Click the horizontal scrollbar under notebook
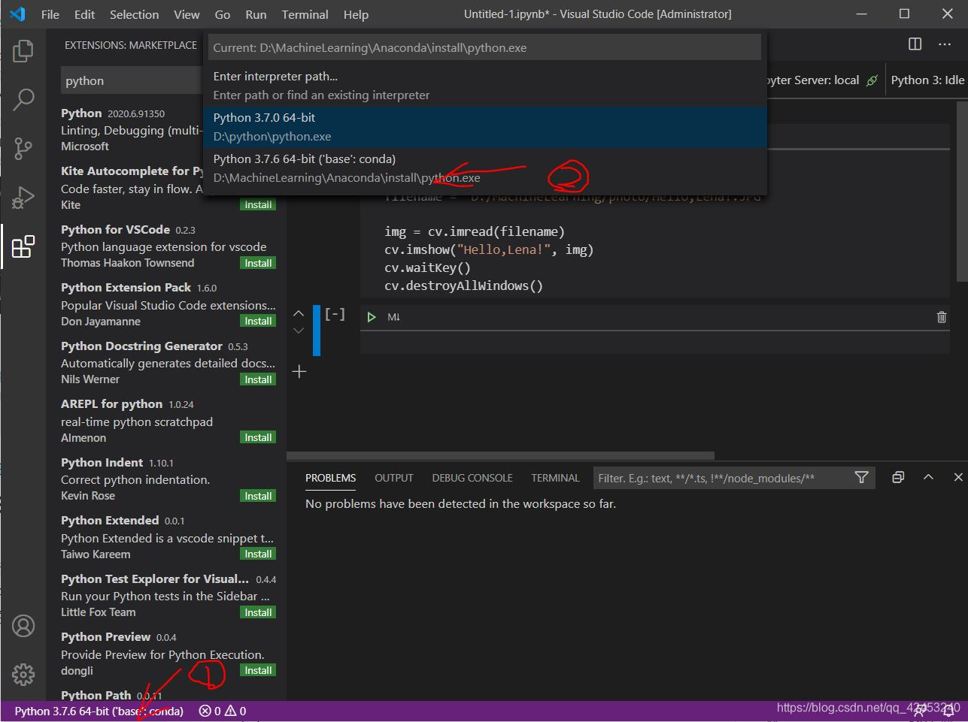Screen dimensions: 968x722 [500, 455]
